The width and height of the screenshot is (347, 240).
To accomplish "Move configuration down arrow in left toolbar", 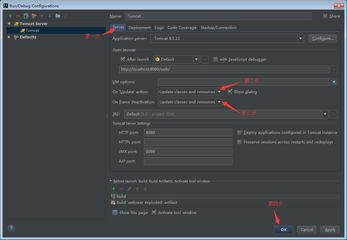I will tap(50, 16).
